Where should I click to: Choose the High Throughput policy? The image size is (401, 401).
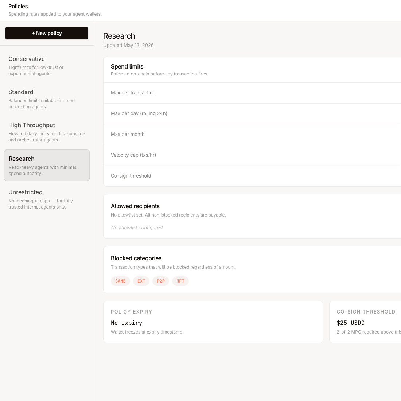point(47,132)
